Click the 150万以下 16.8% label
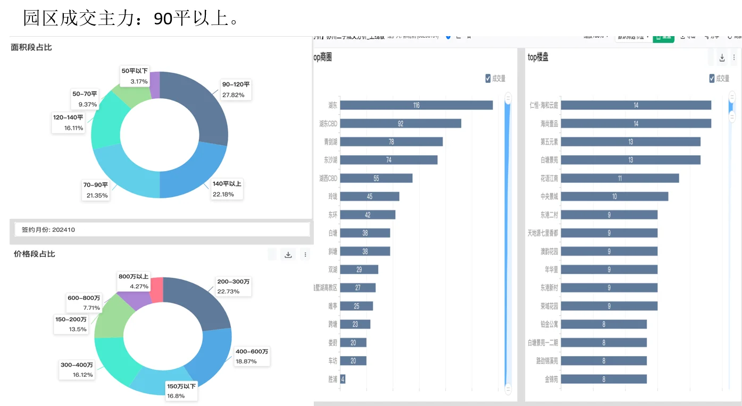 (x=181, y=391)
